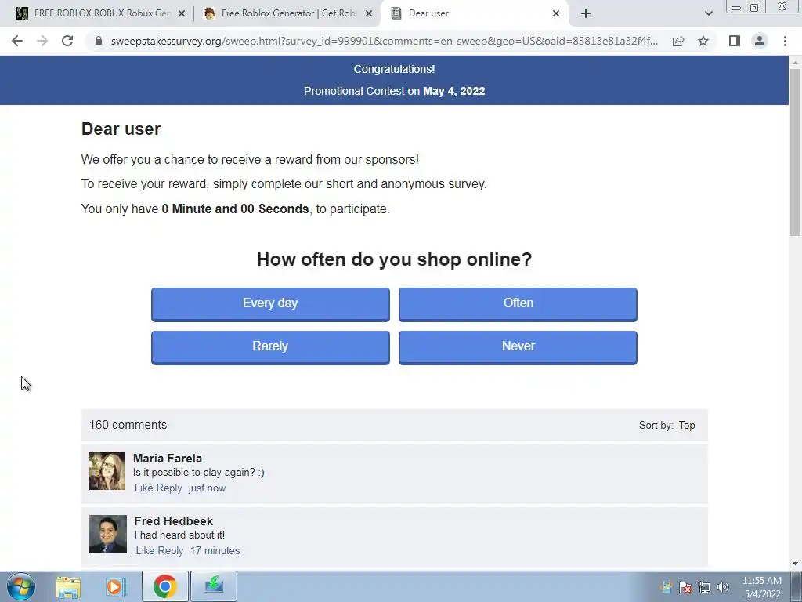This screenshot has height=602, width=802.
Task: Reply to Fred Hedbeek's comment
Action: (171, 551)
